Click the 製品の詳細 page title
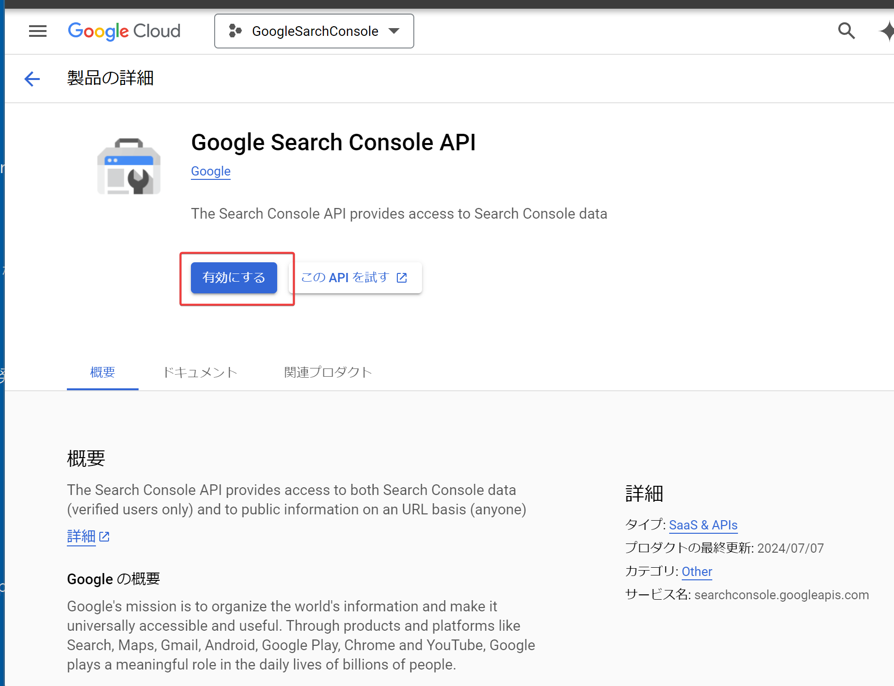 (x=110, y=78)
